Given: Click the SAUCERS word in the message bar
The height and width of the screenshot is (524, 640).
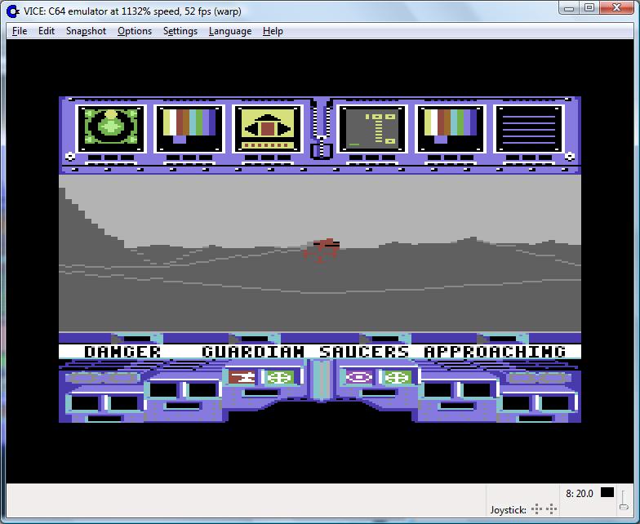Looking at the screenshot, I should point(364,352).
